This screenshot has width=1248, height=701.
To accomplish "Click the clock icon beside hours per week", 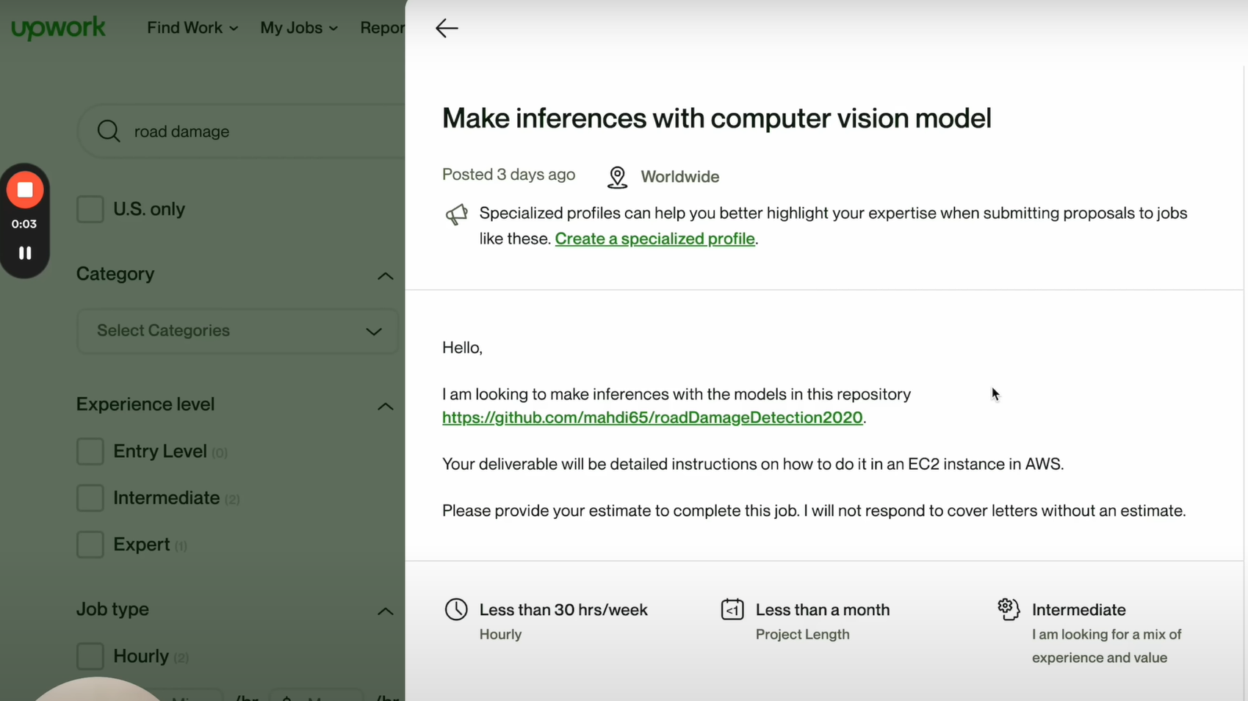I will (456, 609).
